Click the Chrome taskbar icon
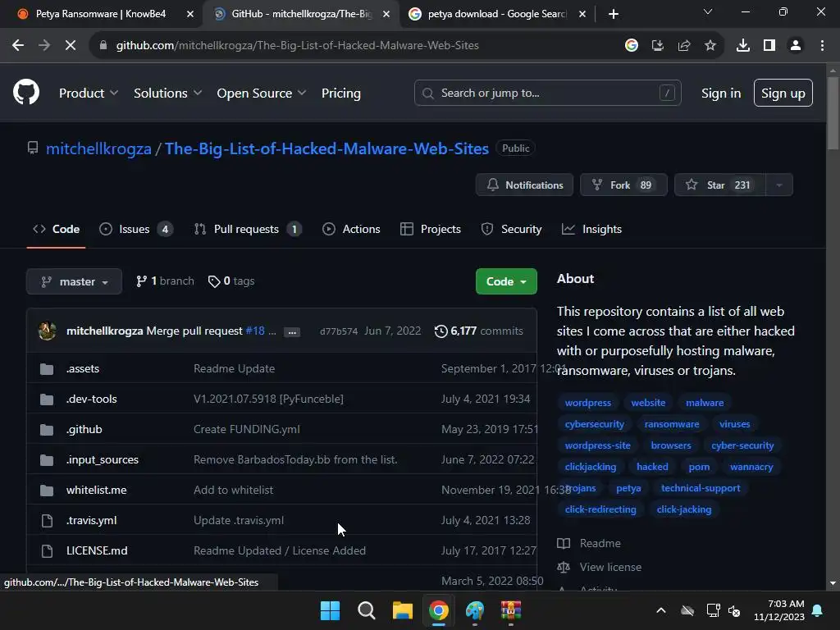The width and height of the screenshot is (840, 630). pyautogui.click(x=439, y=610)
